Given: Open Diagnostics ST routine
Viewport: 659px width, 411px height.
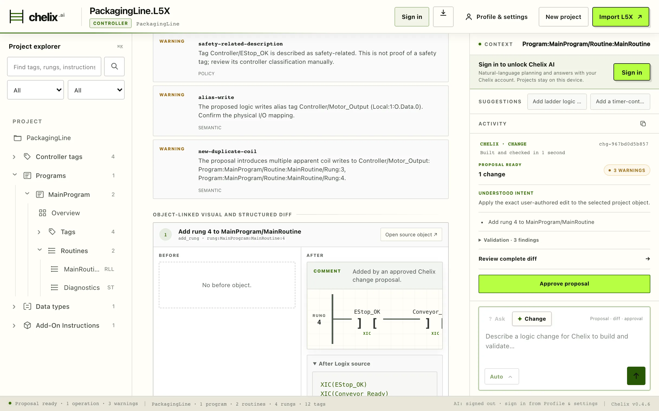Looking at the screenshot, I should pos(82,288).
